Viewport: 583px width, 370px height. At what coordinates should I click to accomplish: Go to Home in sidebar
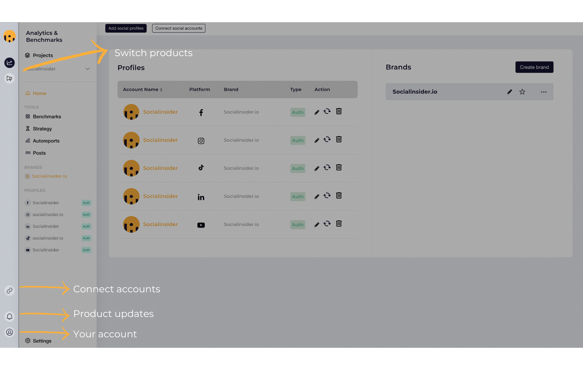(36, 93)
